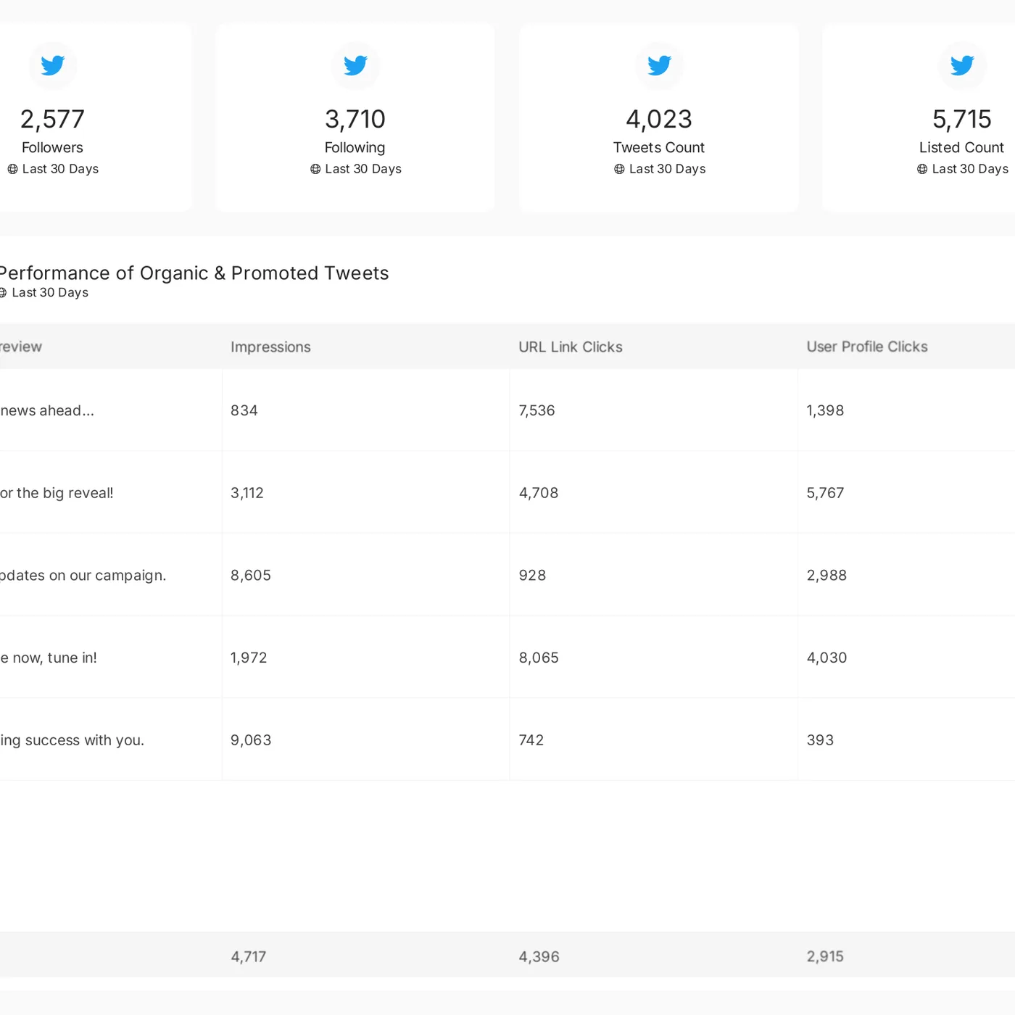Select the 3,710 Following value
The image size is (1015, 1015).
(x=355, y=119)
